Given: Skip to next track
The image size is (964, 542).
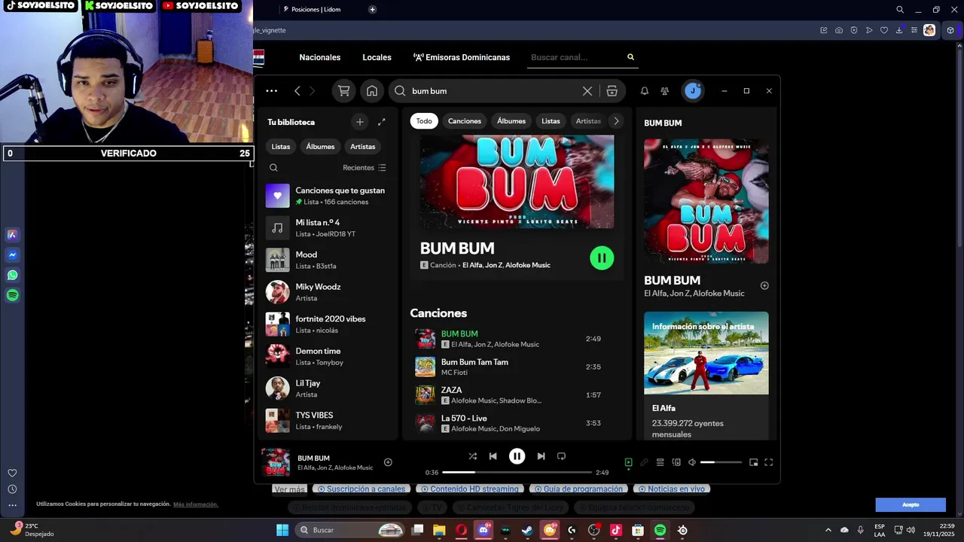Looking at the screenshot, I should (x=541, y=456).
